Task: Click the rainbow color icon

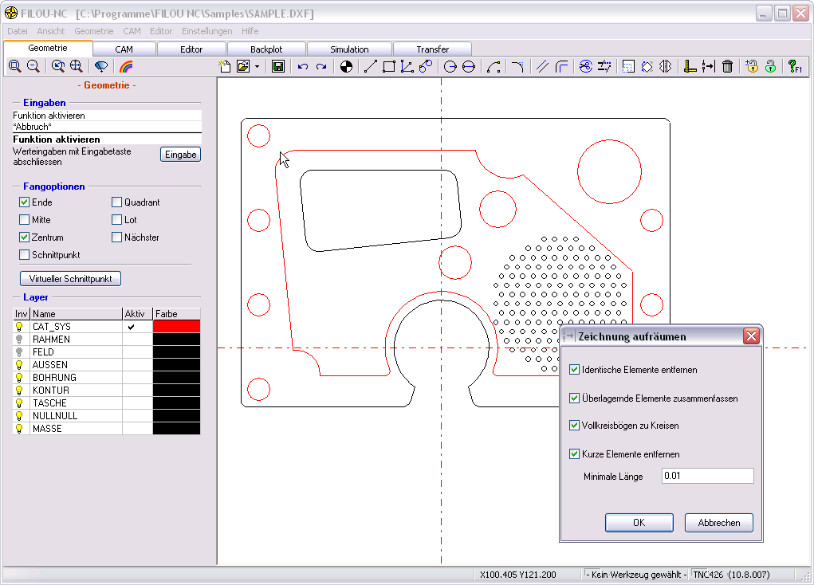Action: 125,67
